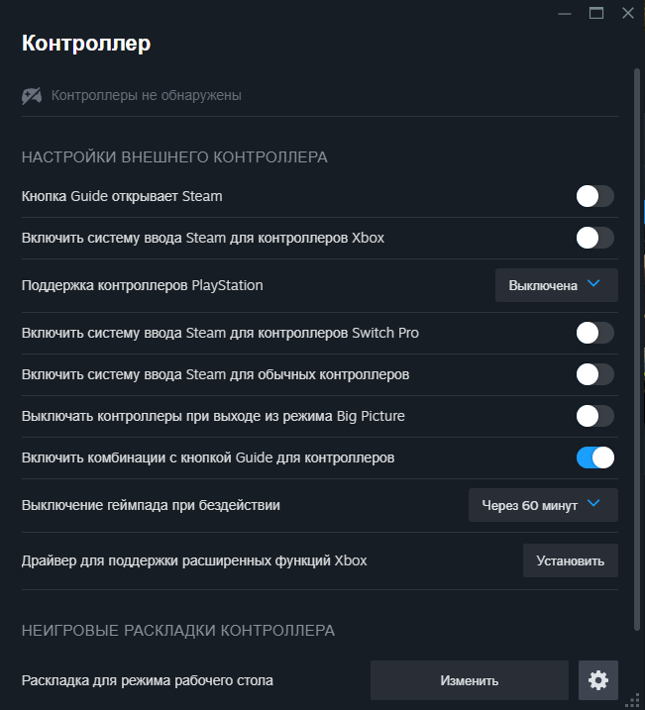Close the controller settings window
645x710 pixels.
(x=627, y=14)
